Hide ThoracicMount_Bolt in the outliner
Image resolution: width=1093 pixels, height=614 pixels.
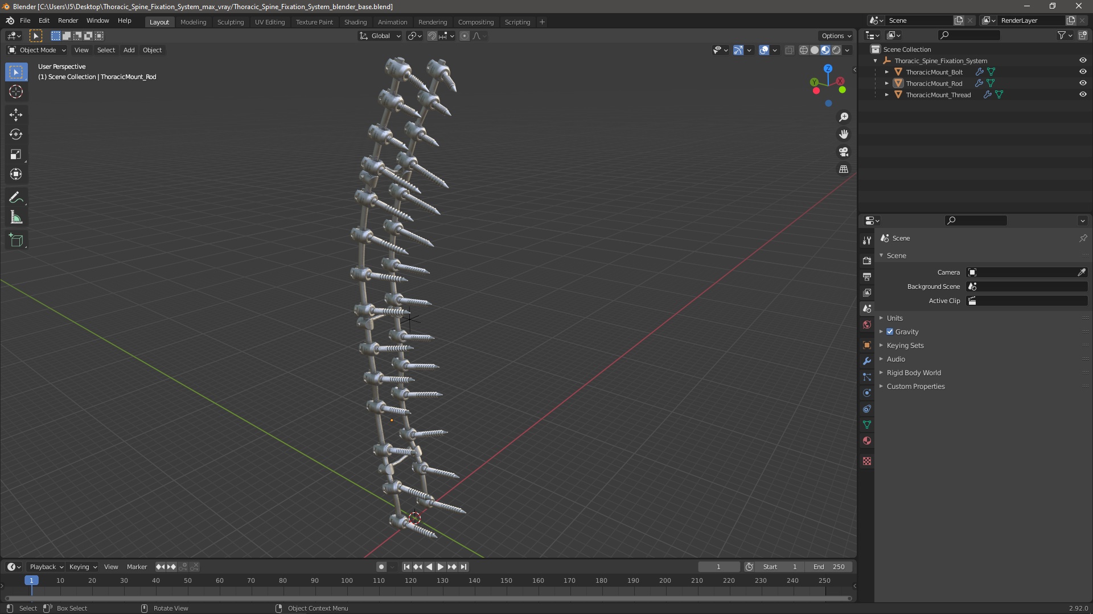(x=1083, y=72)
